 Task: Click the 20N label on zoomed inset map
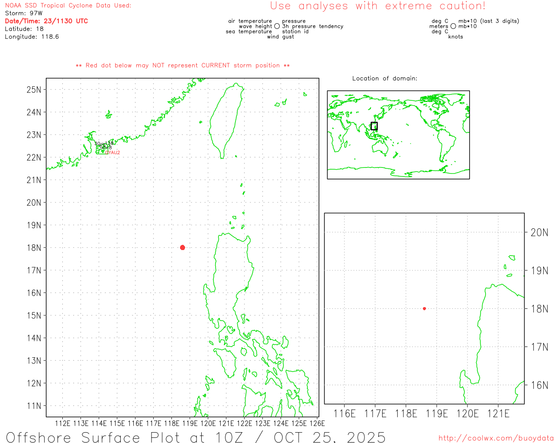click(x=539, y=233)
